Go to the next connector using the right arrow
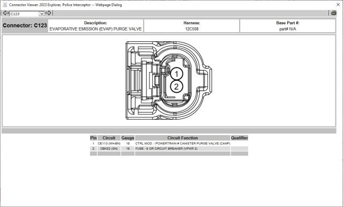343x207 pixels. coord(48,13)
